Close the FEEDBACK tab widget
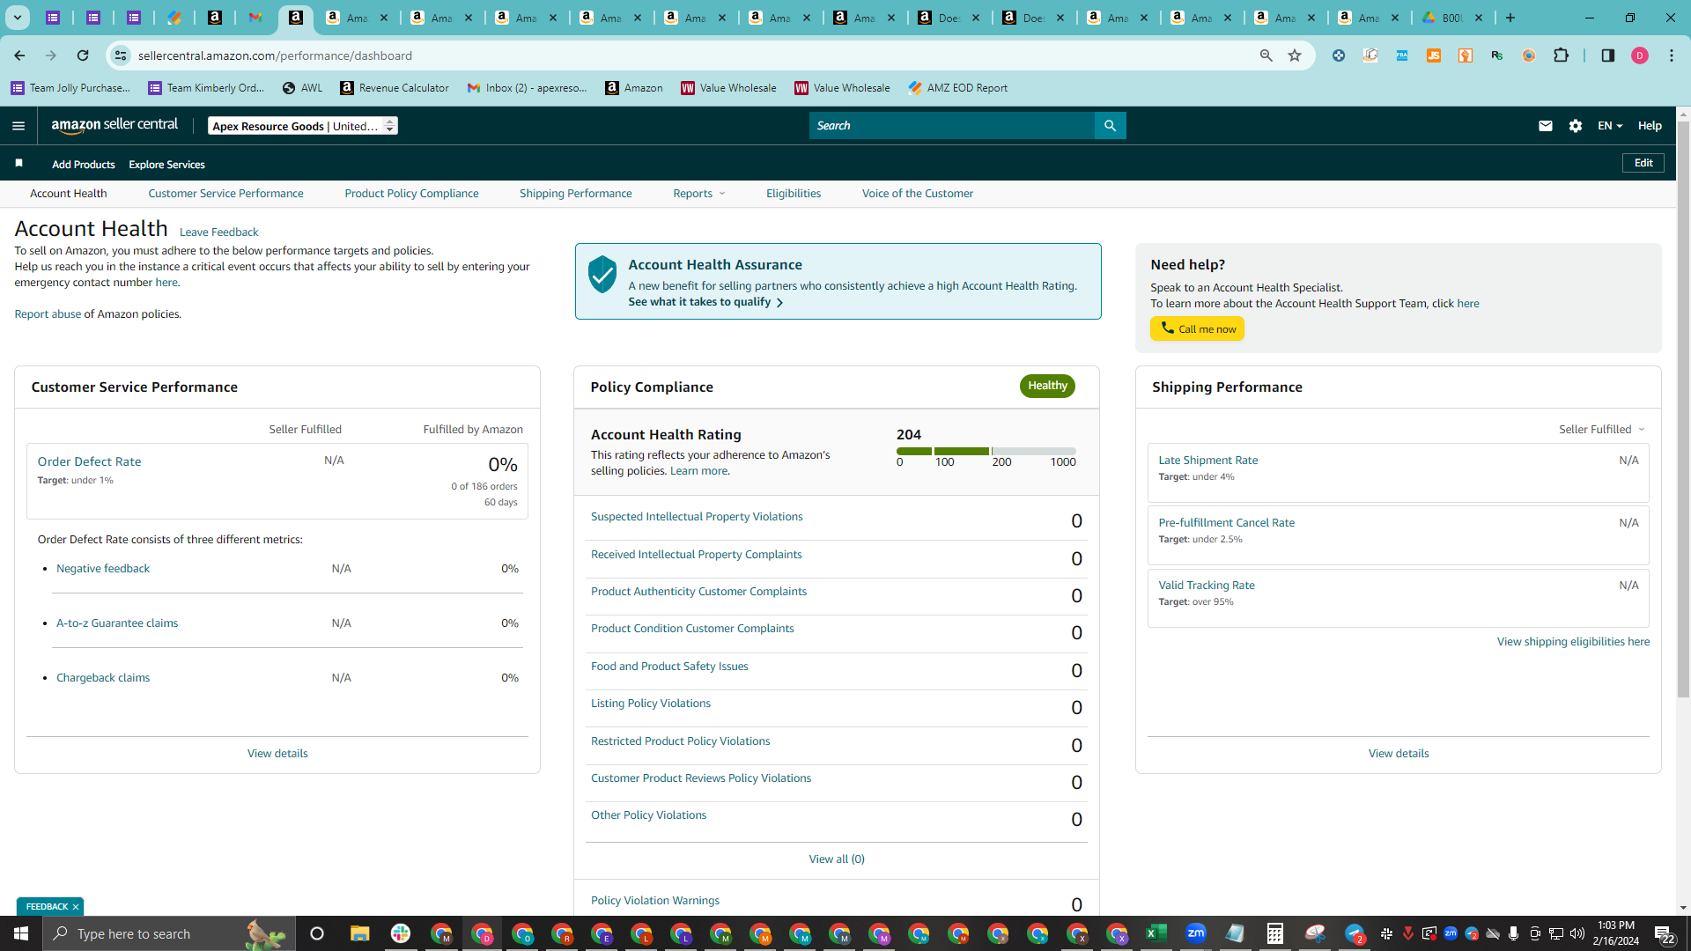 pyautogui.click(x=76, y=907)
